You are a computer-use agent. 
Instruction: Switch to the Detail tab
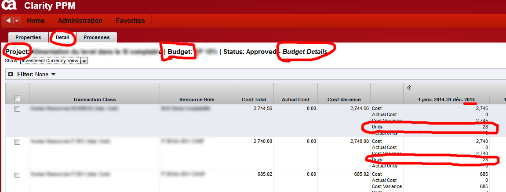(x=62, y=37)
